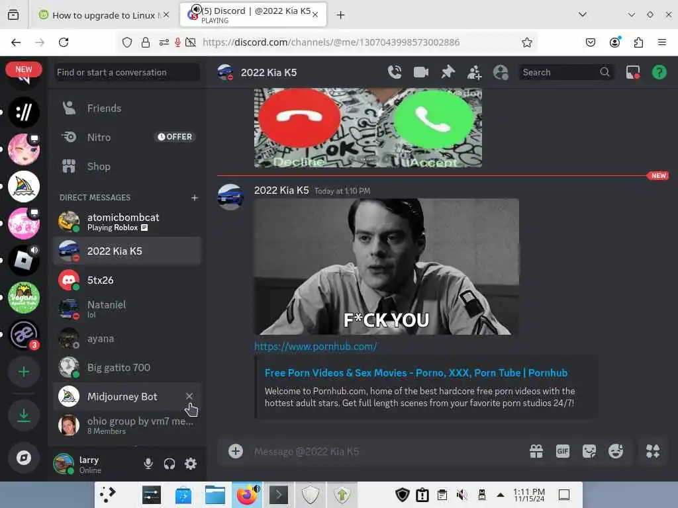Image resolution: width=678 pixels, height=508 pixels.
Task: Open a new browser tab
Action: point(341,15)
